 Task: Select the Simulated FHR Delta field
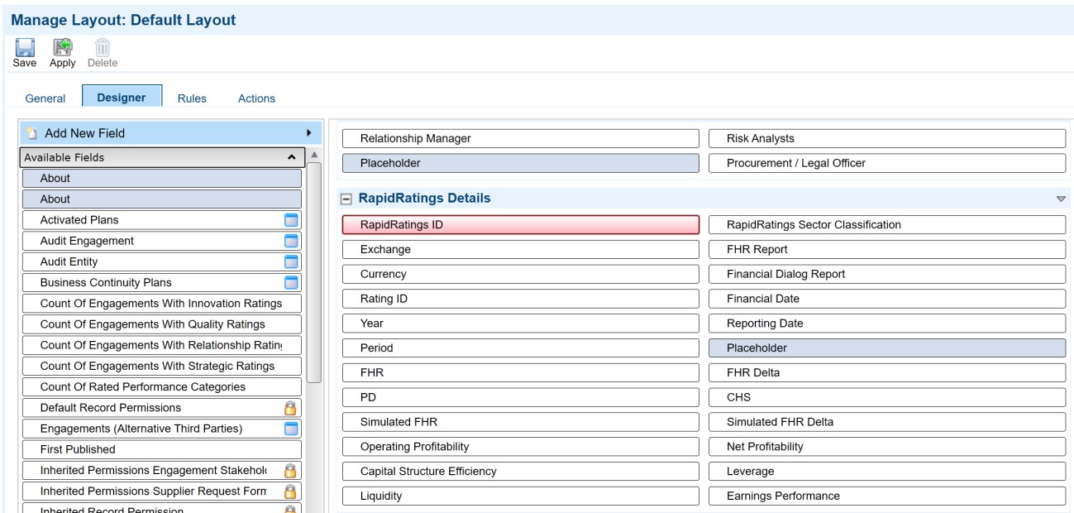point(887,422)
